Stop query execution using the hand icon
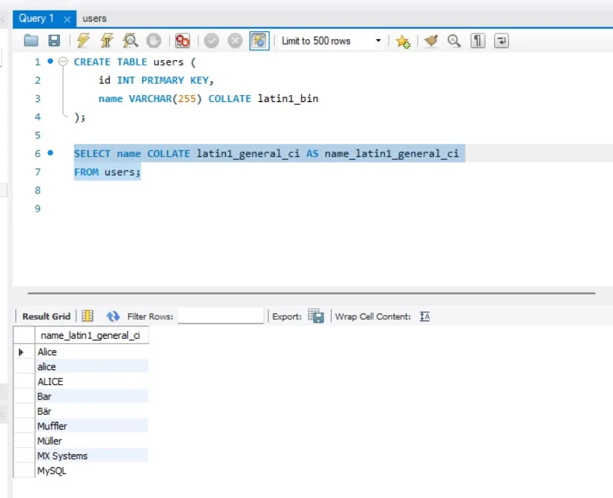 (154, 41)
